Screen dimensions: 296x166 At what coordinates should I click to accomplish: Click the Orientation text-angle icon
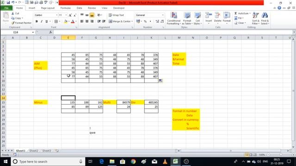coord(99,15)
